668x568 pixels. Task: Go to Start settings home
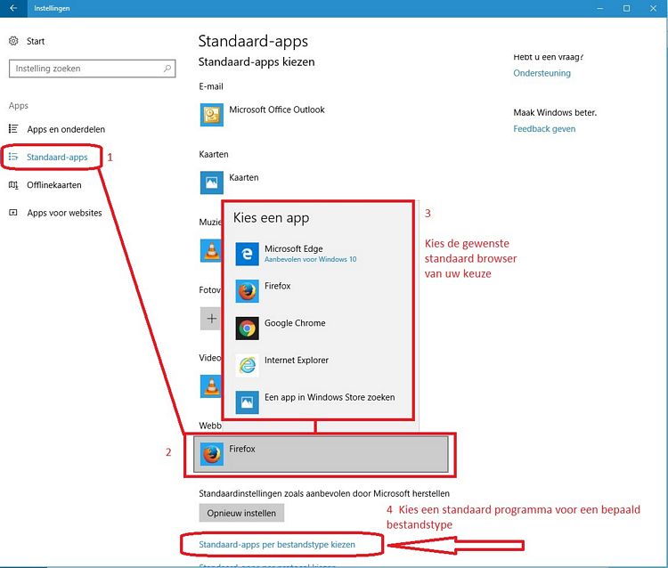point(36,41)
